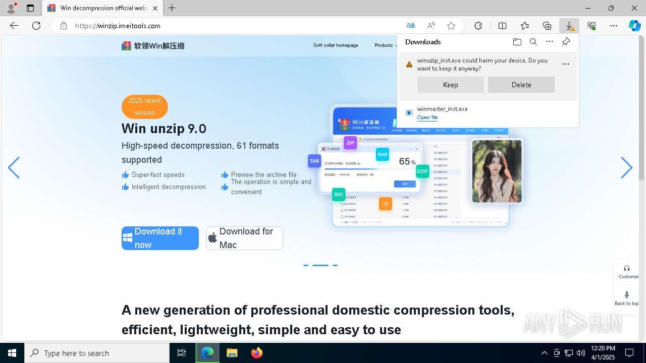Keep the winuzip_inst.exe download
Image resolution: width=646 pixels, height=363 pixels.
coord(451,85)
